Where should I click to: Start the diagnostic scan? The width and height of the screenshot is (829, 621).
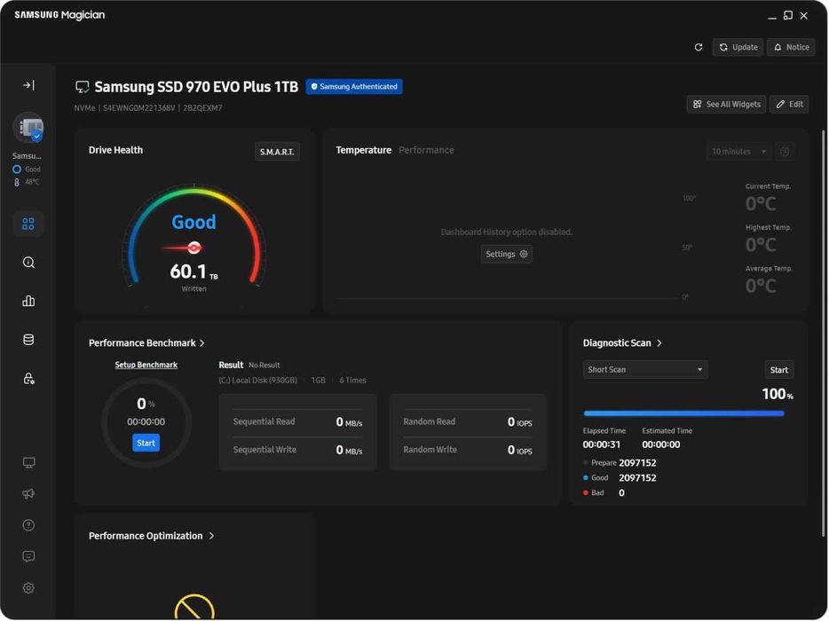(x=778, y=370)
